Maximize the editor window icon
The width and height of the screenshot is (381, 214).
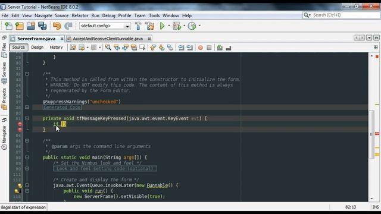click(376, 38)
